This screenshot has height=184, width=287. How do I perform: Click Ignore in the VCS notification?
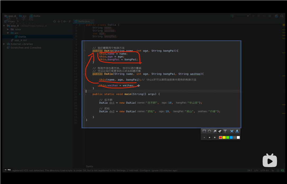[155, 171]
